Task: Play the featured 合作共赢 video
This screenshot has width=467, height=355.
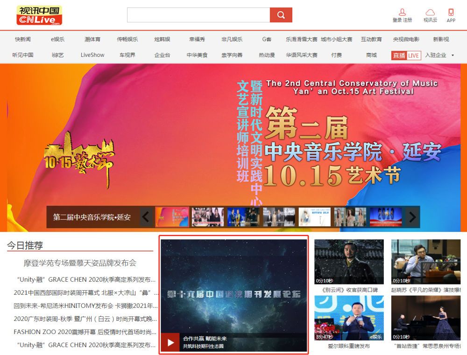Action: point(171,342)
